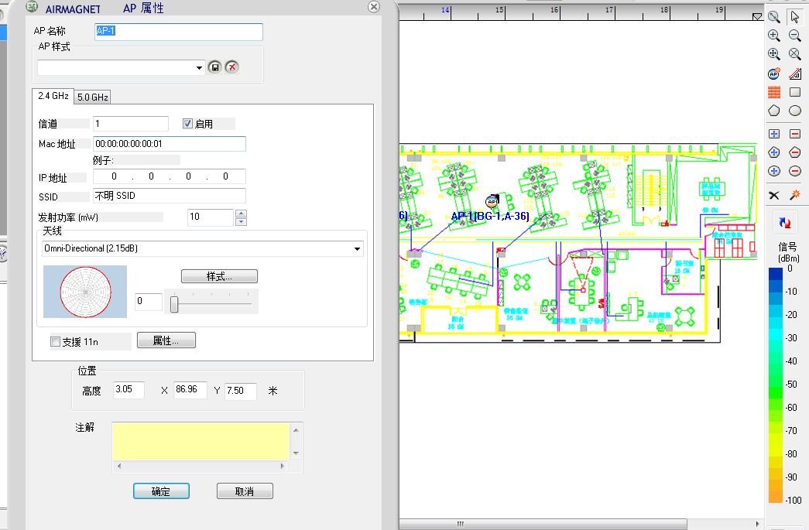Select the 2.4 GHz tab
This screenshot has width=809, height=530.
[x=53, y=97]
